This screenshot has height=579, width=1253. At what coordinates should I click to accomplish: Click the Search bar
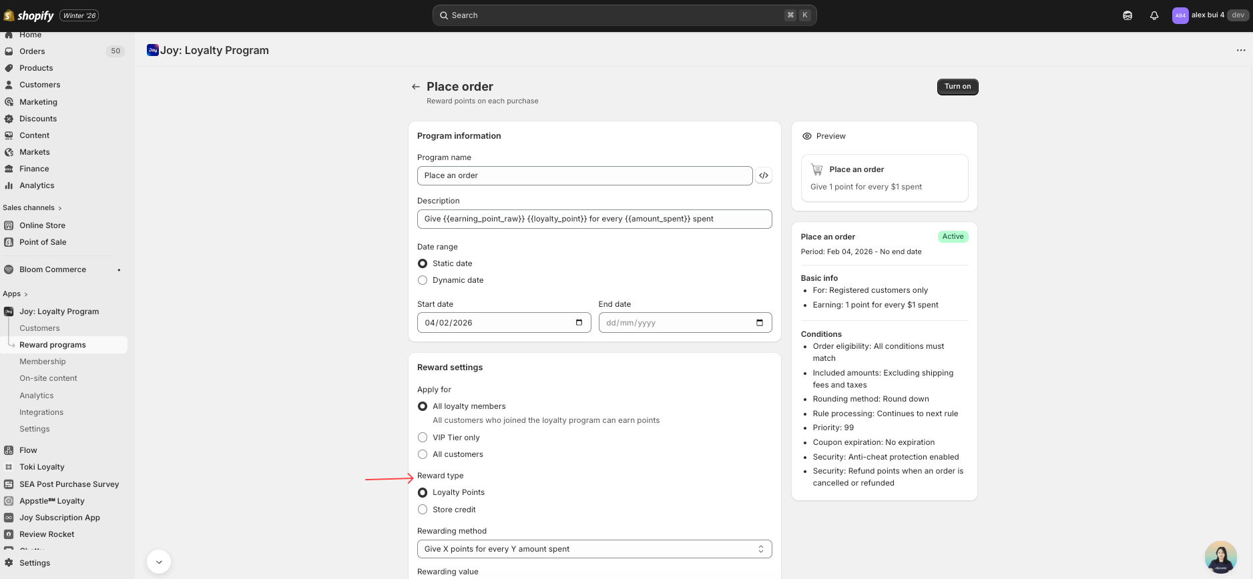[x=624, y=15]
